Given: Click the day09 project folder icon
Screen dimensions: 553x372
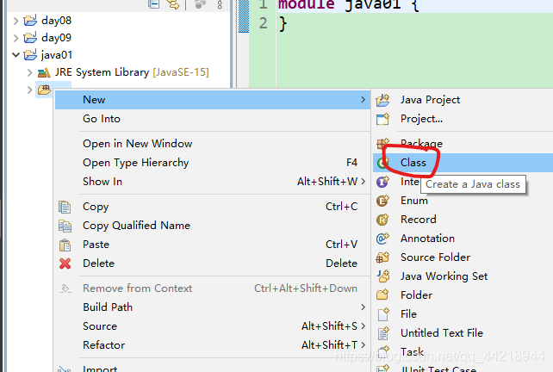Looking at the screenshot, I should coord(30,38).
